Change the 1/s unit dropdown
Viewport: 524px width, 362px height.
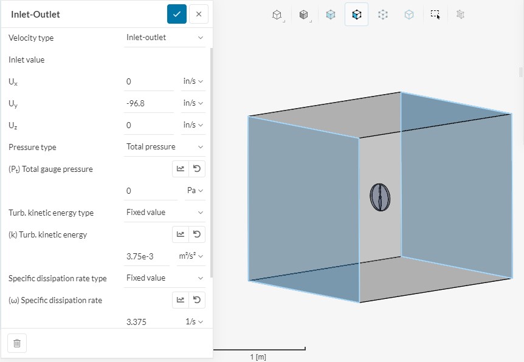[x=195, y=321]
